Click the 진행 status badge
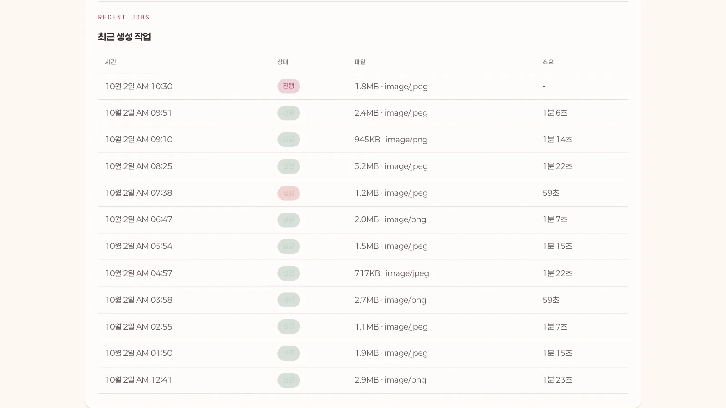 coord(289,86)
